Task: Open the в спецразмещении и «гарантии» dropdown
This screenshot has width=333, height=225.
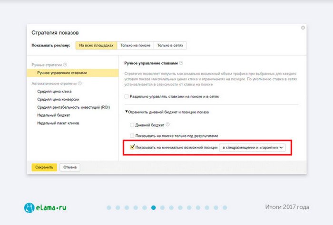Action: click(x=252, y=148)
